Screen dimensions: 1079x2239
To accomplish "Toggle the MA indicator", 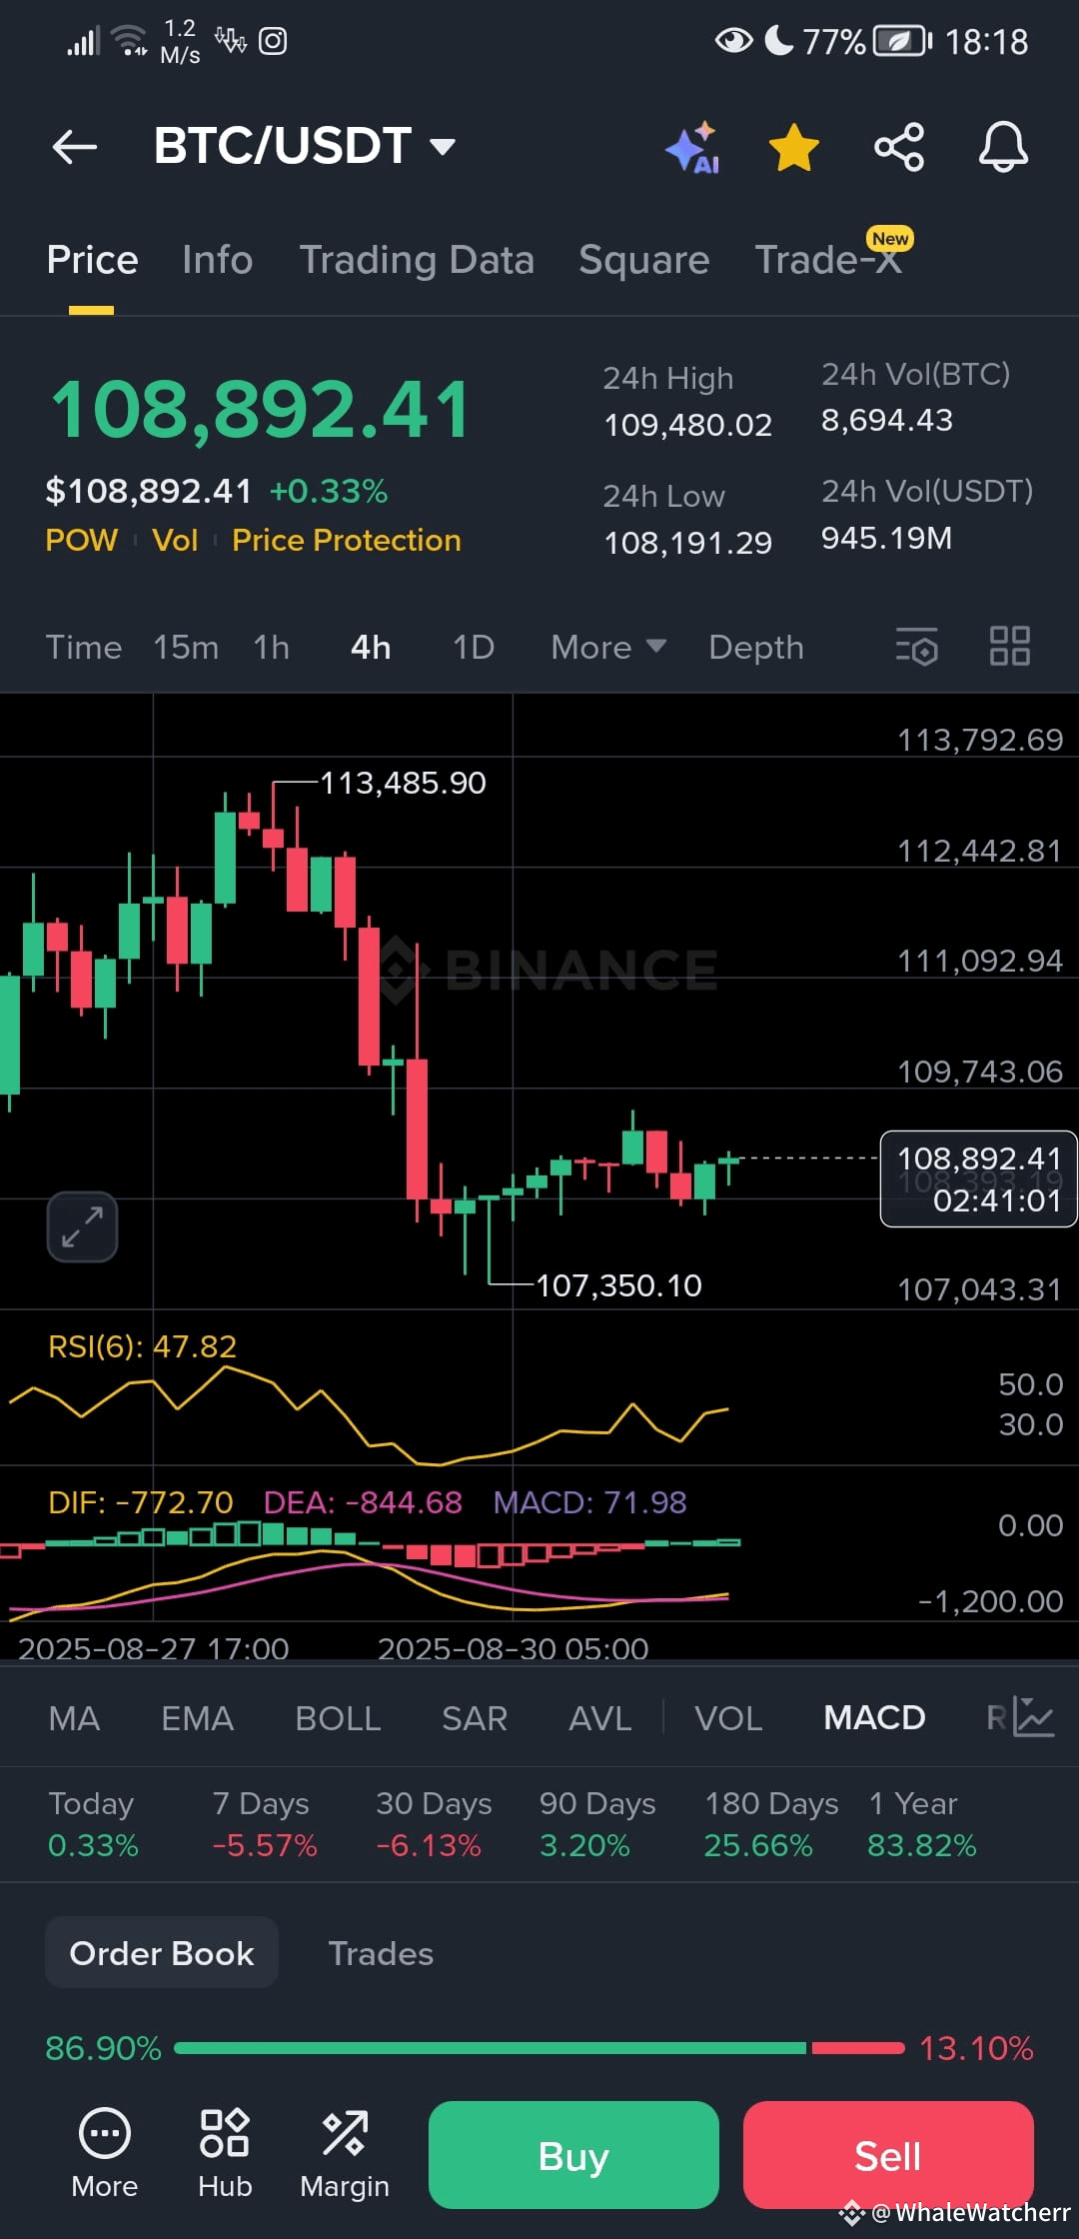I will 74,1718.
